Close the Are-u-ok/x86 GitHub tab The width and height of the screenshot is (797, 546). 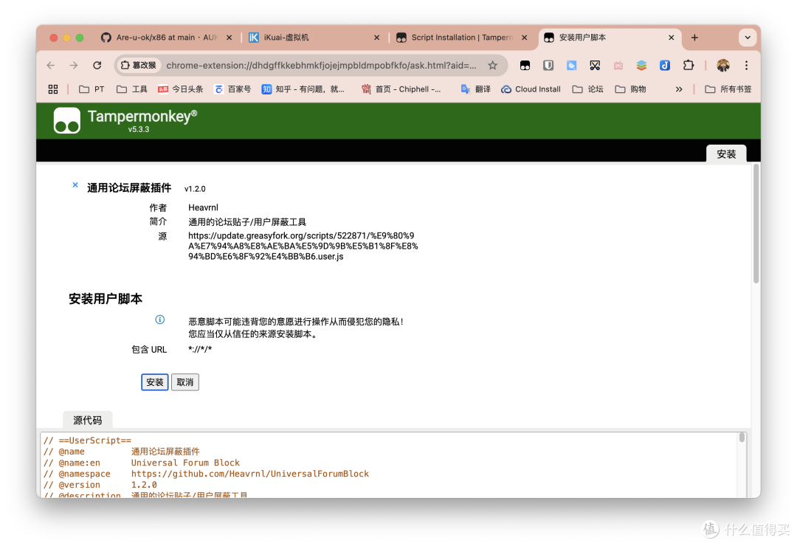point(230,38)
